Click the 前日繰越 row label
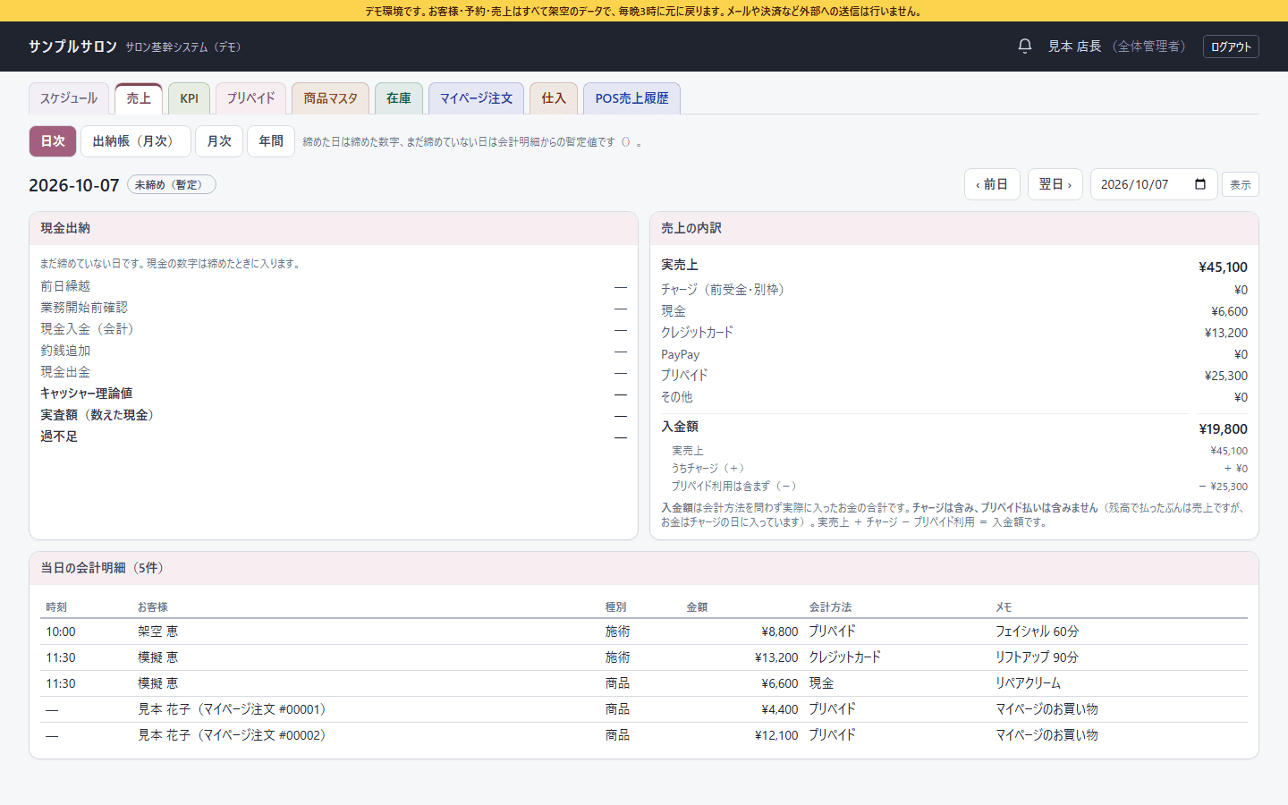Screen dimensions: 1288x805 point(65,286)
